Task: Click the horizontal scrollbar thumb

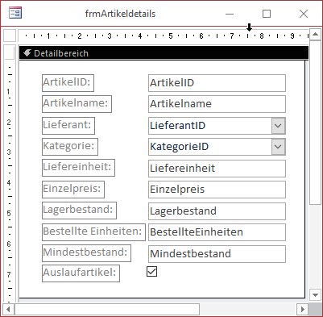Action: pyautogui.click(x=107, y=309)
